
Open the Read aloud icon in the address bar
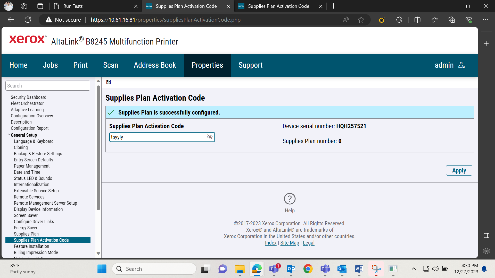tap(346, 20)
